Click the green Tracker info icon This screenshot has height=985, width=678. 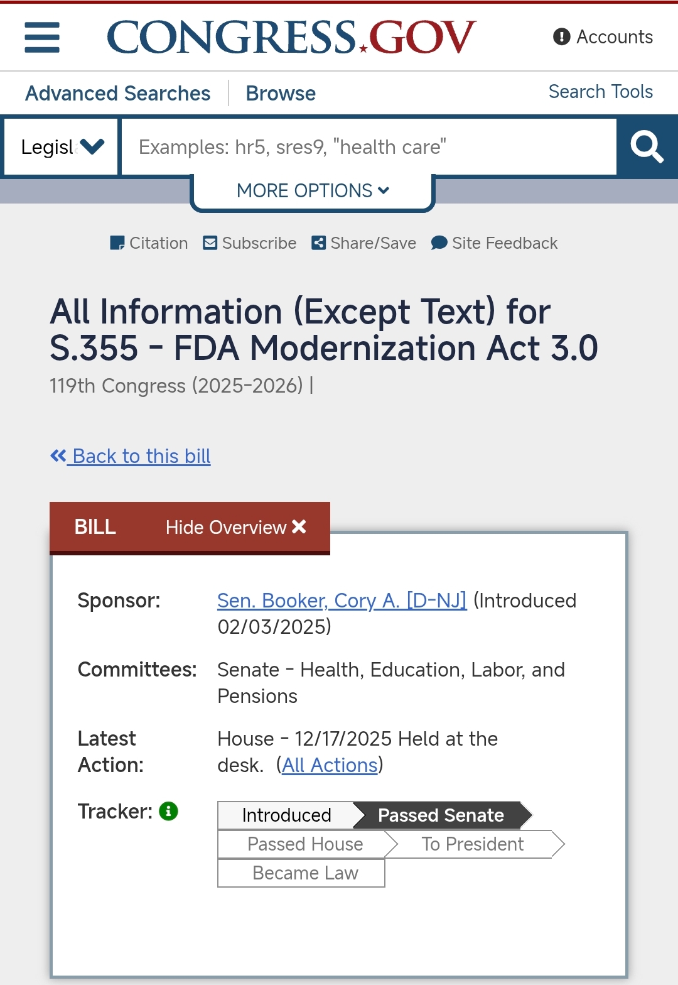169,812
